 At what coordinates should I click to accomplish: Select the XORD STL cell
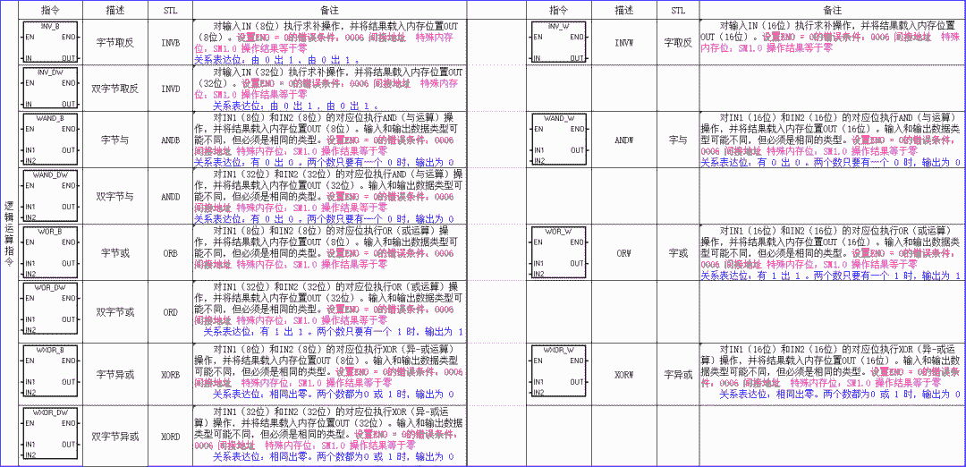click(171, 437)
